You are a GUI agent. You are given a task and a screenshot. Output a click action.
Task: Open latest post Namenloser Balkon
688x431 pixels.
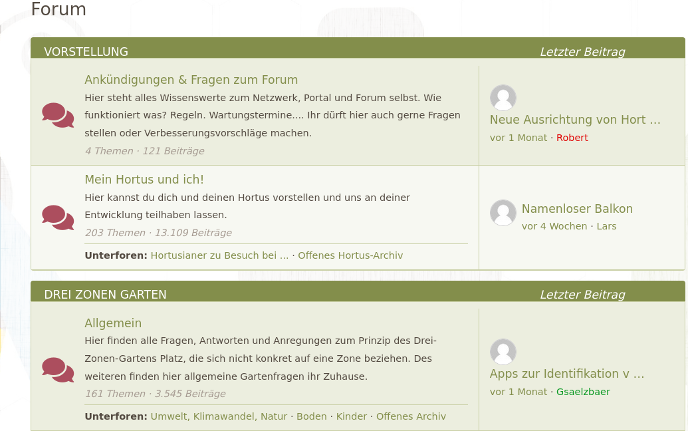tap(577, 209)
